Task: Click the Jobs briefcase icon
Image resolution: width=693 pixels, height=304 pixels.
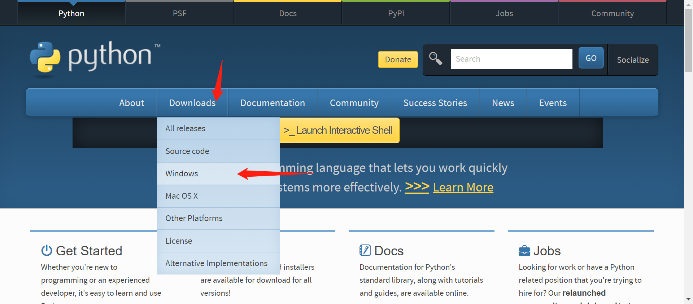Action: point(524,251)
